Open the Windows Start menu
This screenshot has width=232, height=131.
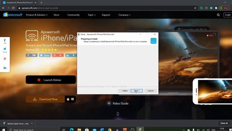click(4, 130)
